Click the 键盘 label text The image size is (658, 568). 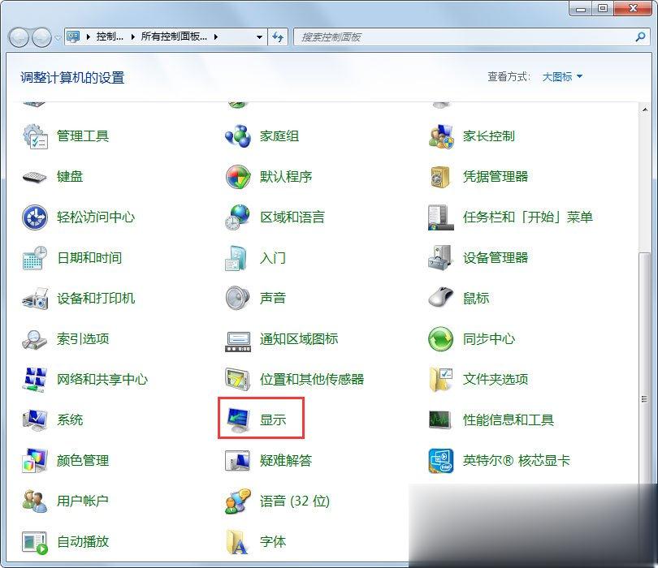click(70, 177)
